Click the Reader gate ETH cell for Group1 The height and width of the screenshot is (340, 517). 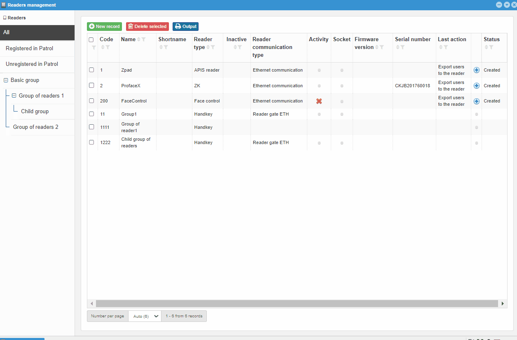tap(271, 114)
